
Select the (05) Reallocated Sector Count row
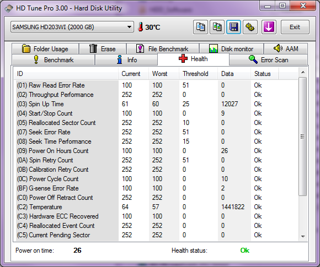pyautogui.click(x=156, y=123)
